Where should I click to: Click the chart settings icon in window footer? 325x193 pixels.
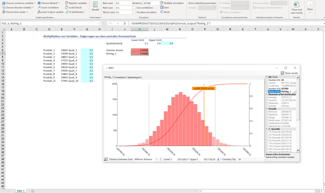(x=106, y=159)
